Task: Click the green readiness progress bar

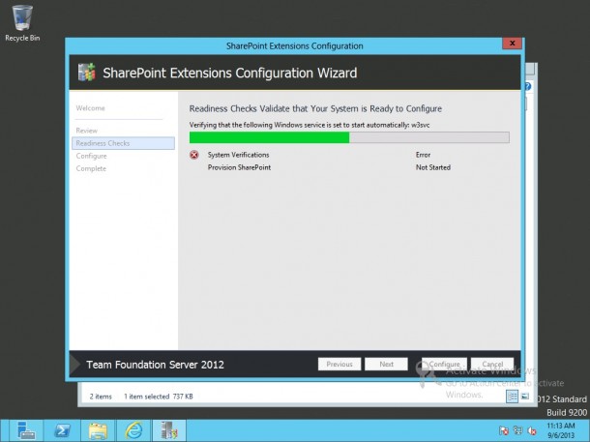Action: point(349,137)
